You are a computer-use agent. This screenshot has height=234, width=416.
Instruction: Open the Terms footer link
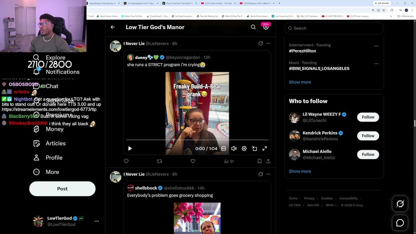(x=293, y=199)
